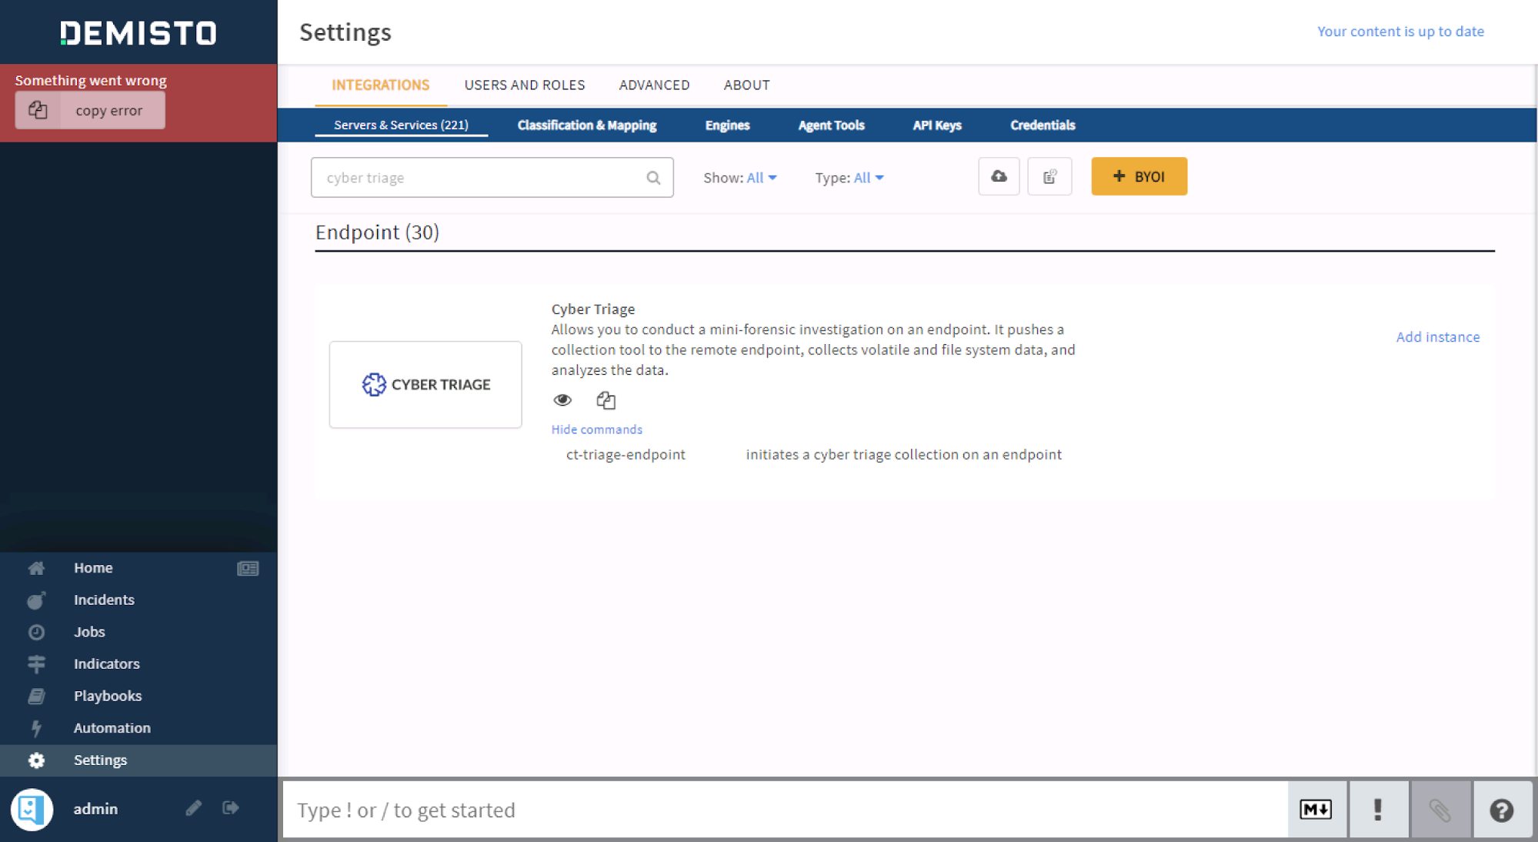This screenshot has height=842, width=1538.
Task: Click Add instance link
Action: coord(1438,336)
